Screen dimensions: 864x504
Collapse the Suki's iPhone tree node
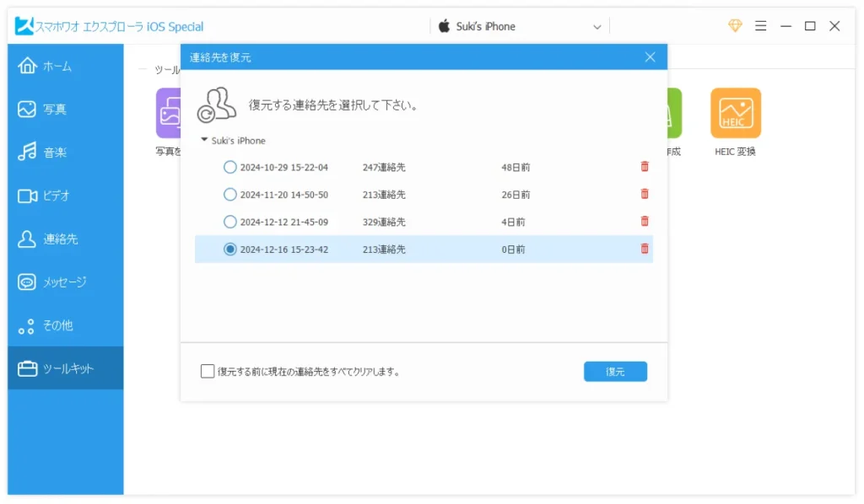205,140
